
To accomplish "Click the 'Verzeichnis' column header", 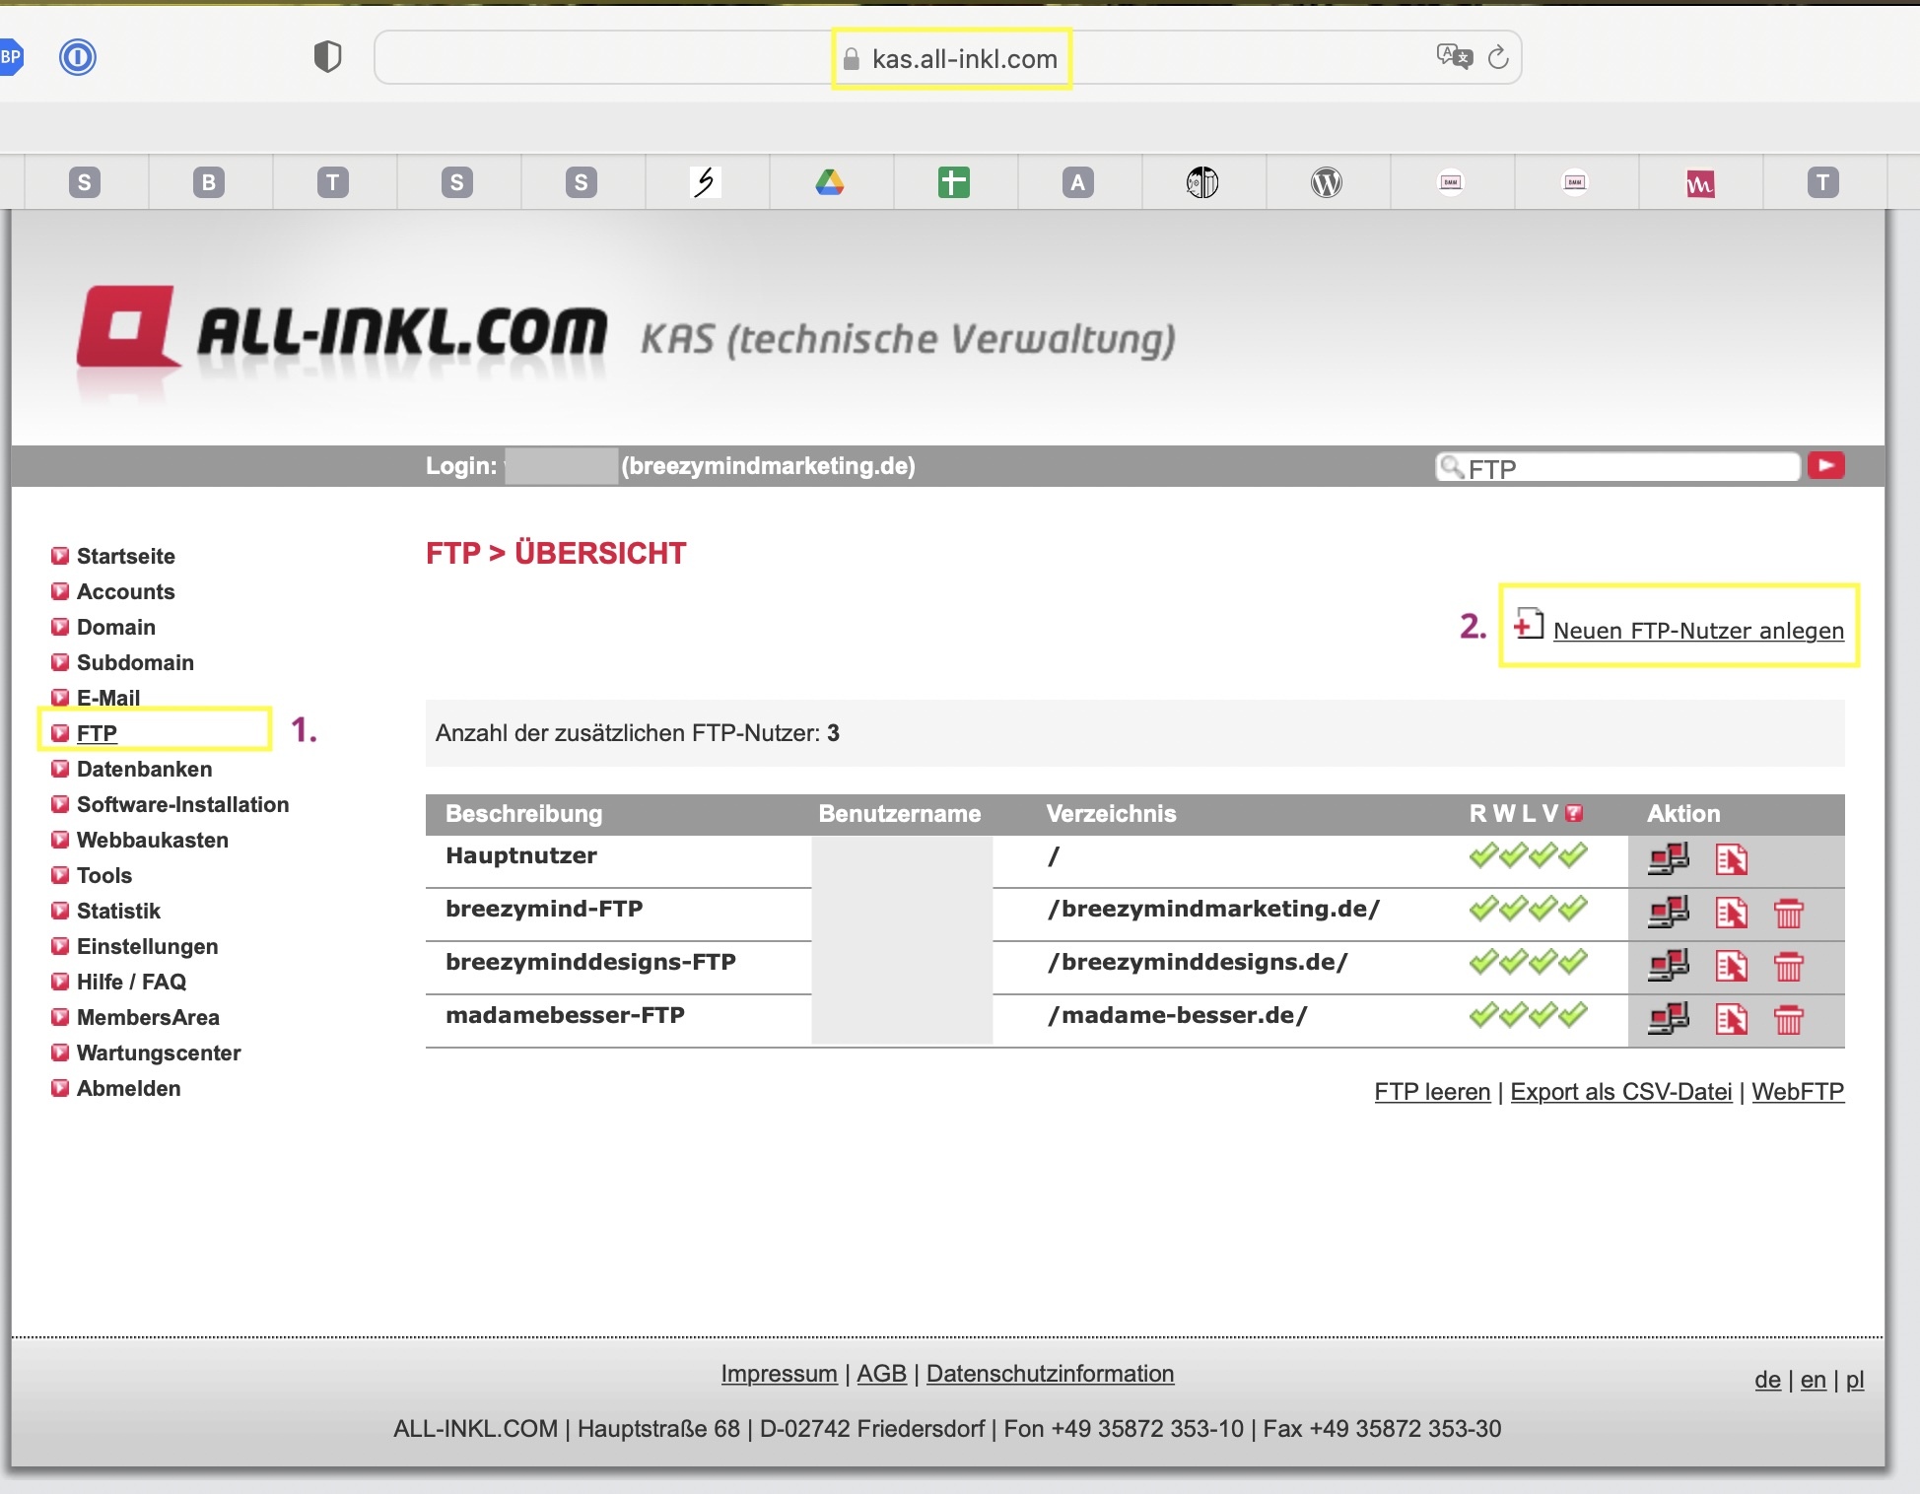I will [x=1111, y=814].
